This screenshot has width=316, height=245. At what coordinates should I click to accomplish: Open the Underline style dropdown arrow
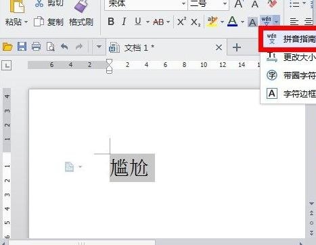tap(148, 22)
